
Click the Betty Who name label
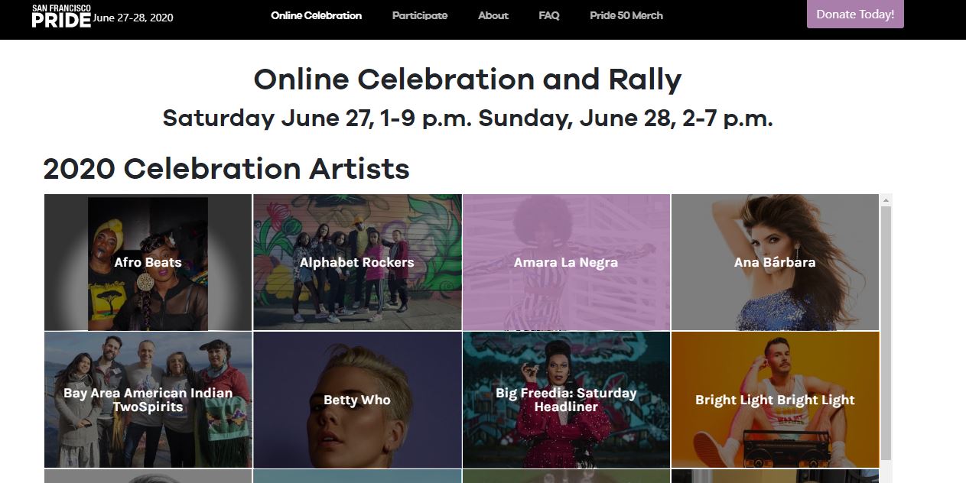[357, 400]
